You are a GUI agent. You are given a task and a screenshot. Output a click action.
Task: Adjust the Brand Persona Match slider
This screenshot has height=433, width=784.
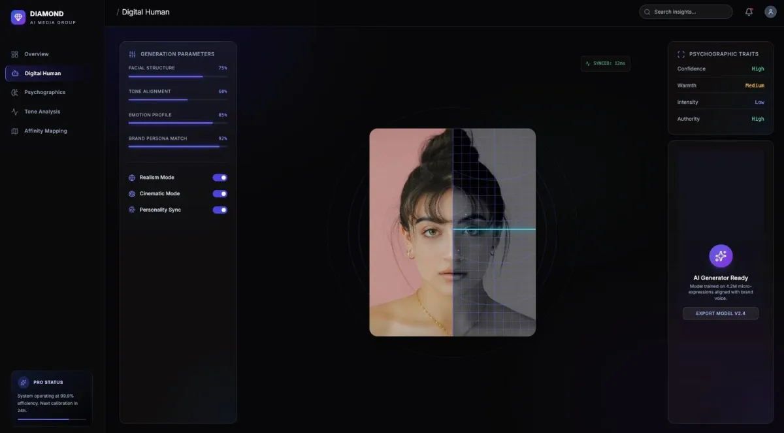pos(178,146)
